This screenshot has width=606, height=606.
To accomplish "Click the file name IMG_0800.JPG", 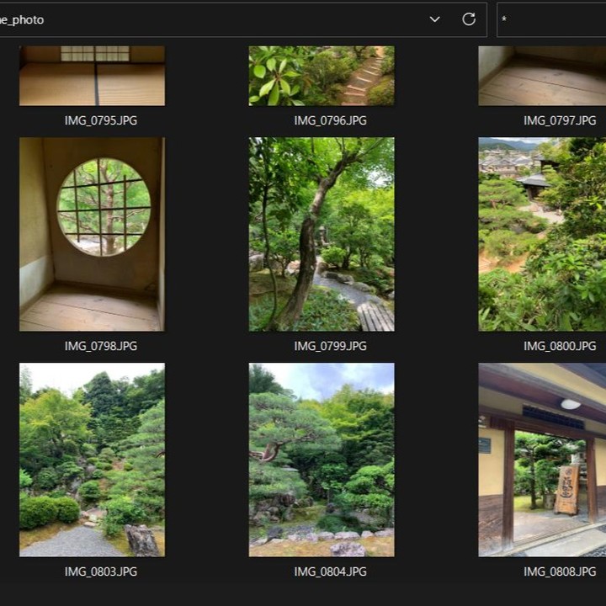I will click(x=560, y=346).
